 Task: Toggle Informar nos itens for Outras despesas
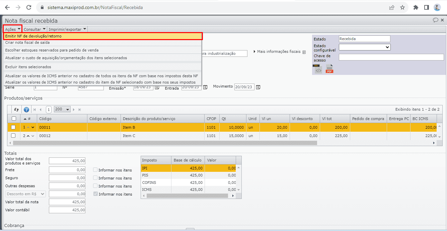tap(95, 186)
